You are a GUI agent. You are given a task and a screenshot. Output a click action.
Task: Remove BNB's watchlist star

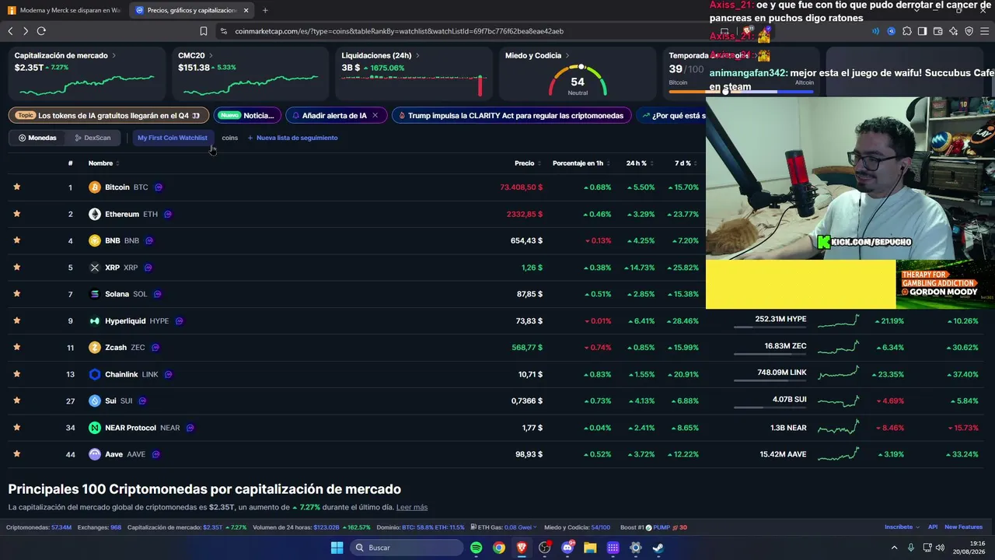[17, 240]
